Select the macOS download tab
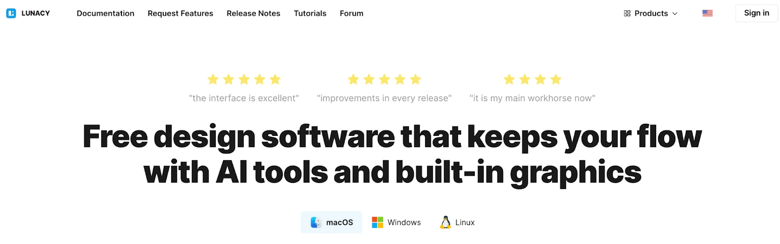This screenshot has width=780, height=244. coord(331,222)
